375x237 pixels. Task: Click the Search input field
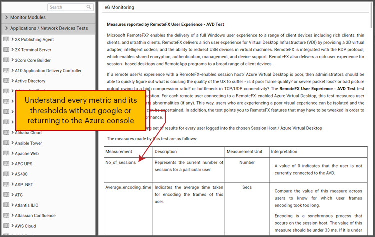70,7
